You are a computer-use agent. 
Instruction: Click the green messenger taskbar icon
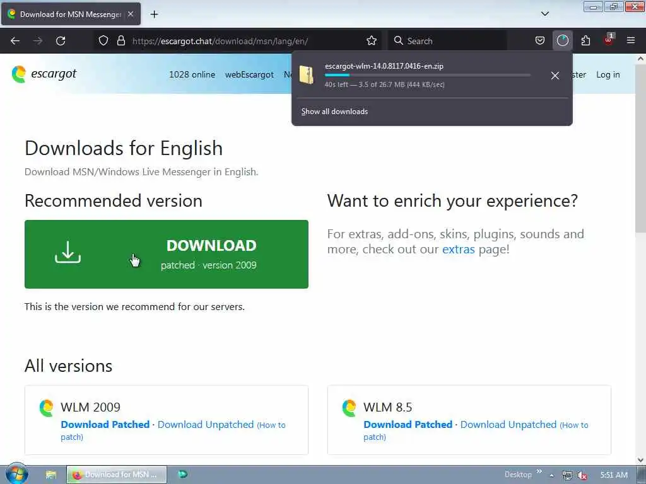coord(182,475)
